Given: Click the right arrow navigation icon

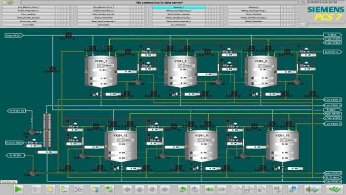Looking at the screenshot, I should (165, 189).
